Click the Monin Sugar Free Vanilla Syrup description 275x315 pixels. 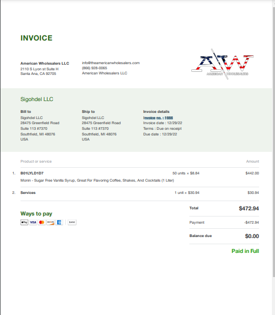(x=97, y=181)
